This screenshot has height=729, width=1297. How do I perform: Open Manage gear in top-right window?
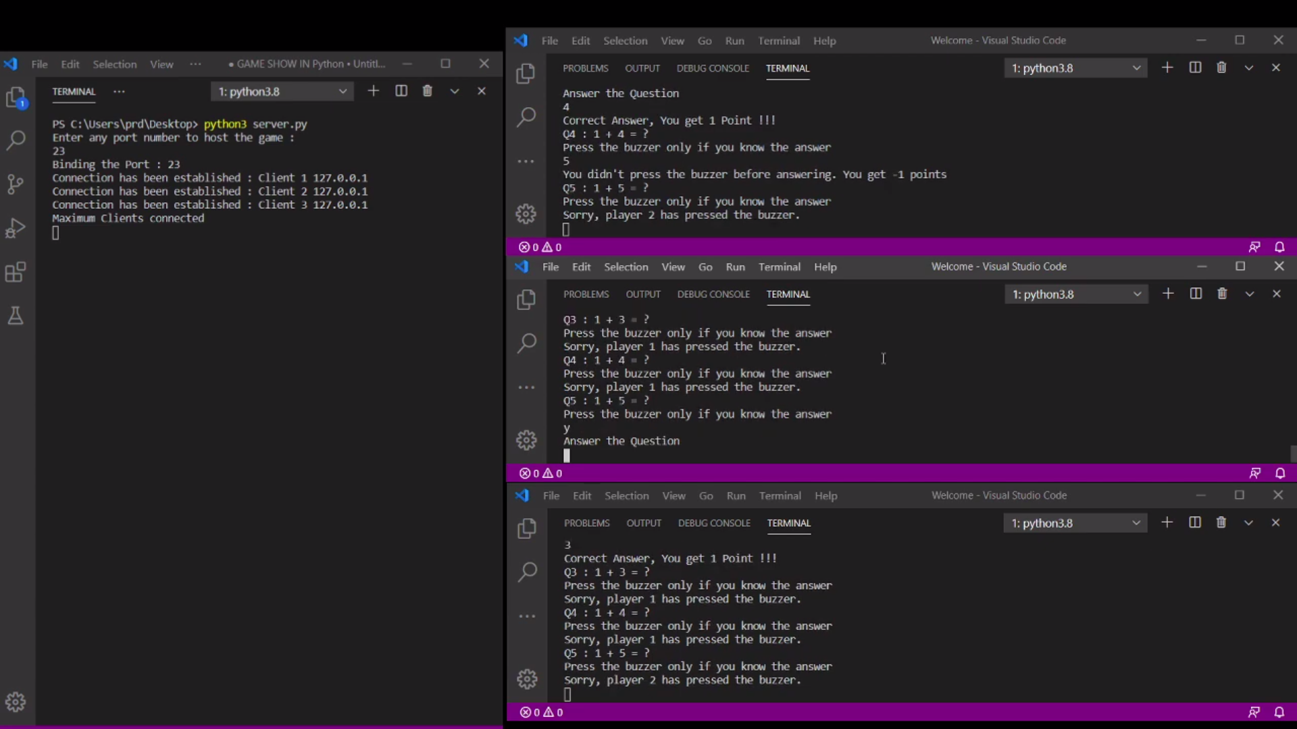(x=526, y=214)
